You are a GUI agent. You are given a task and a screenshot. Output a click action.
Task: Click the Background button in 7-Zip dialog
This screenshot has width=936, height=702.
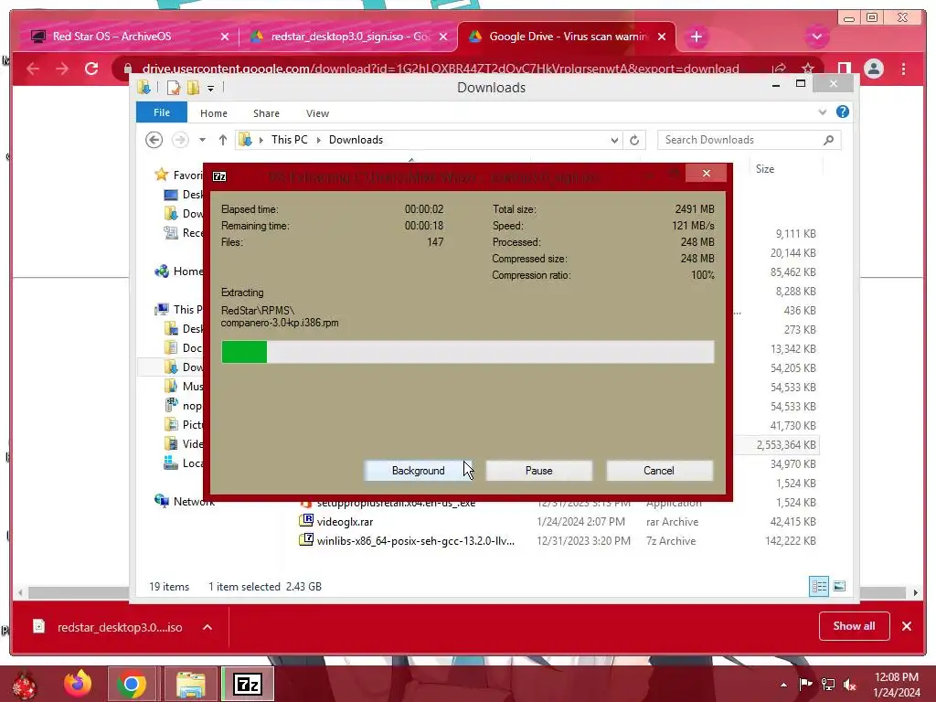(418, 471)
